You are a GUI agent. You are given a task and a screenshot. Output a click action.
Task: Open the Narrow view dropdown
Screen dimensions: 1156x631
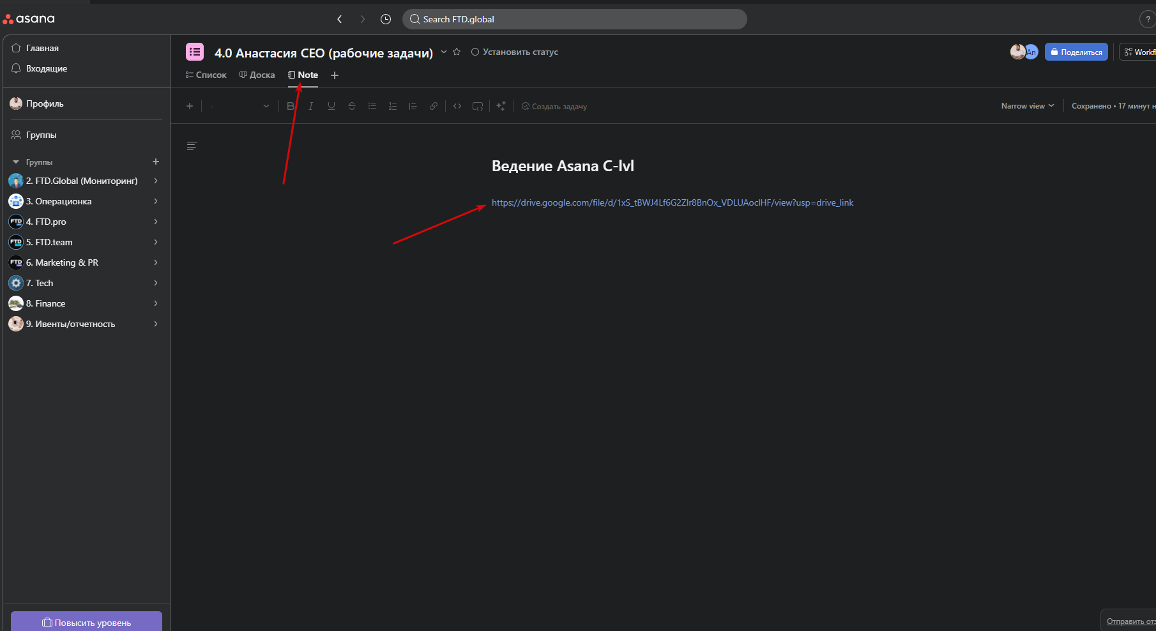pos(1028,106)
